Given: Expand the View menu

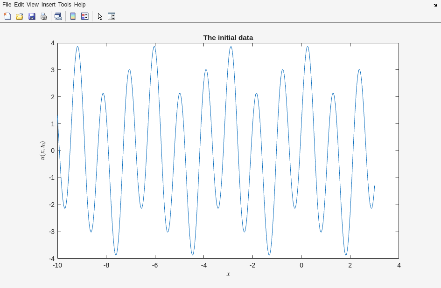Looking at the screenshot, I should click(33, 5).
